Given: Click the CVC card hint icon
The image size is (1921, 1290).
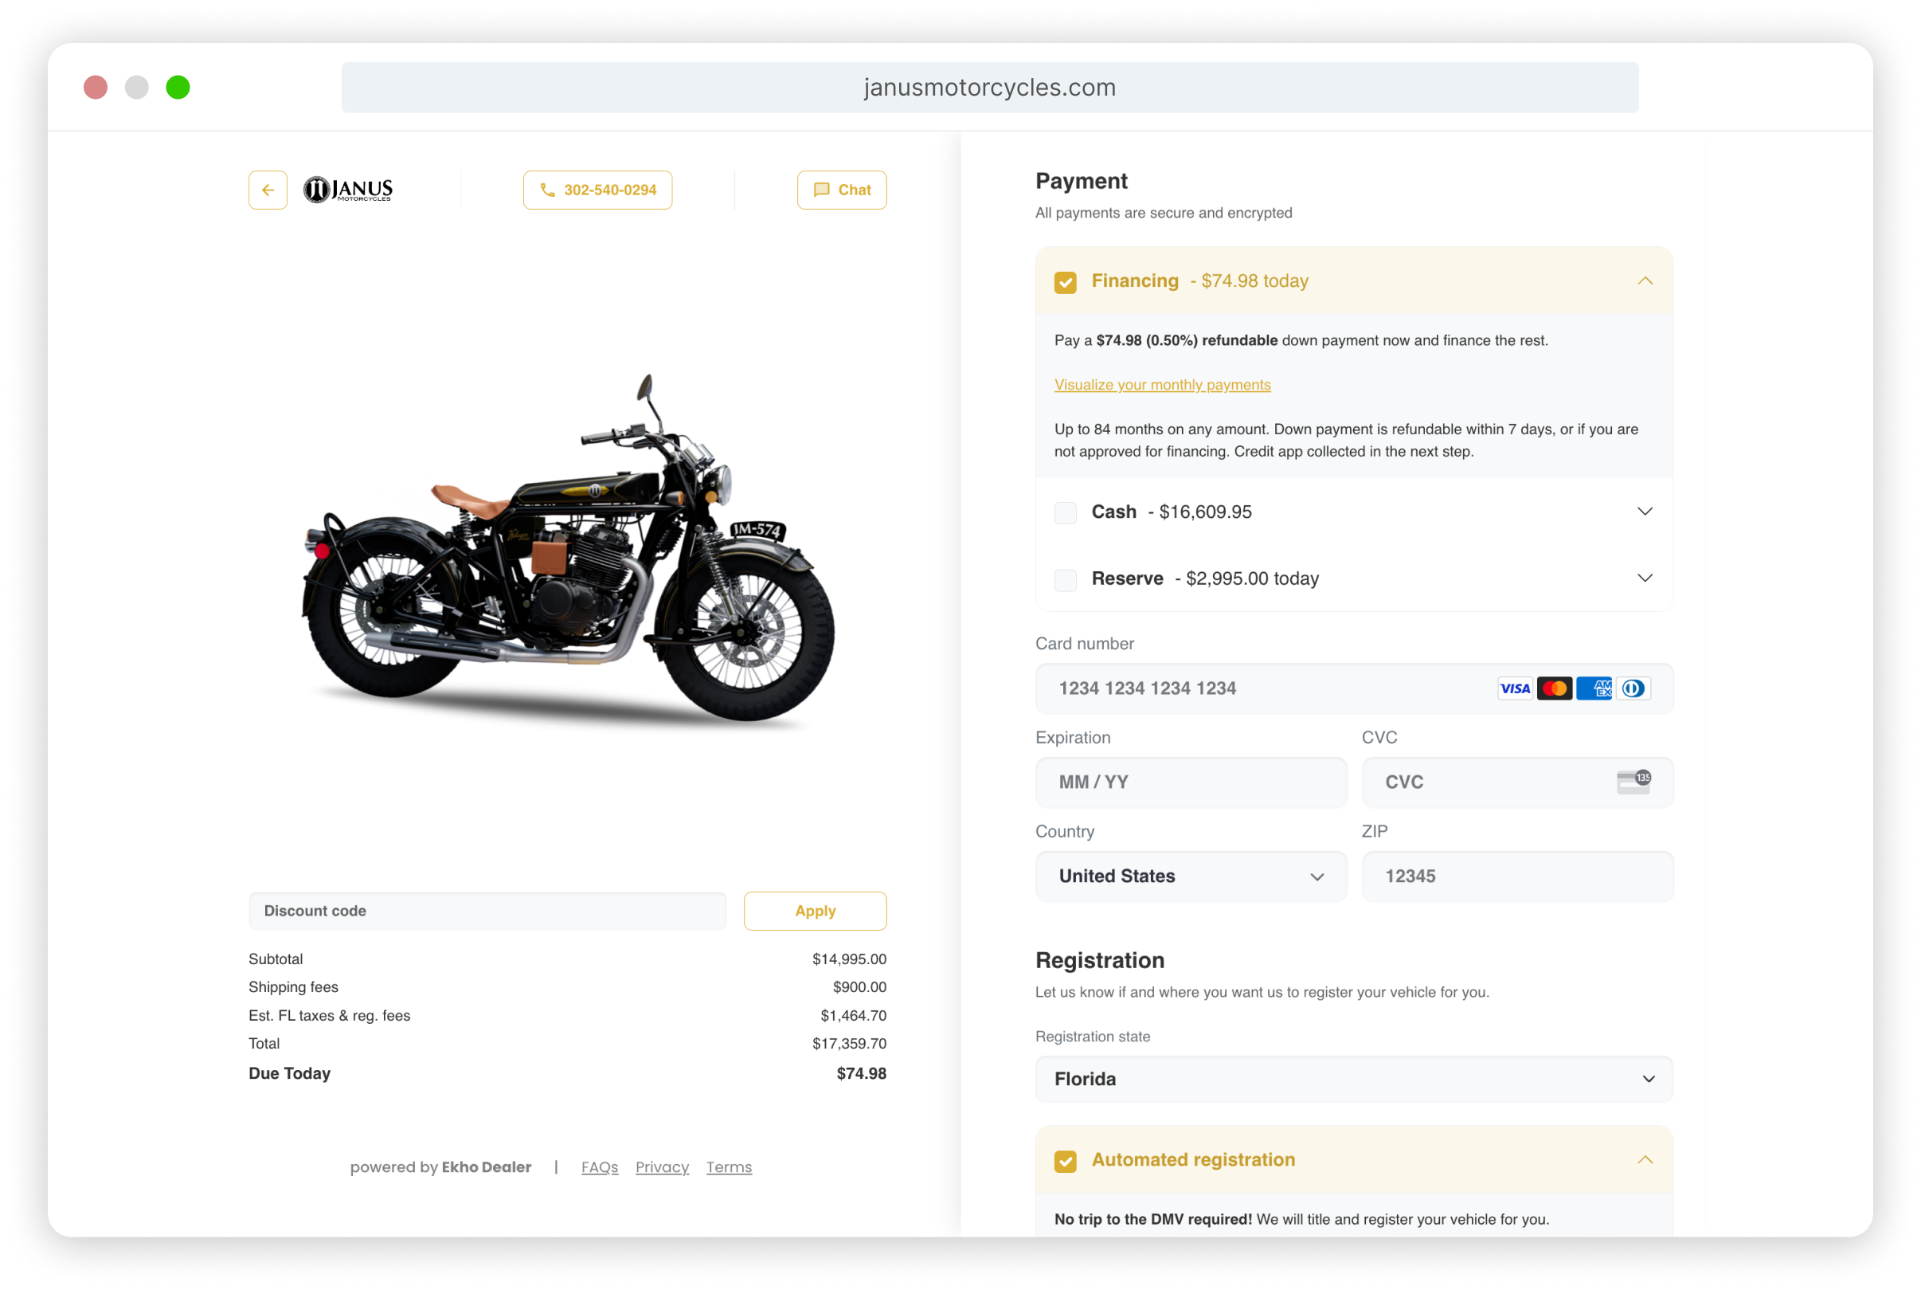Looking at the screenshot, I should (1634, 782).
